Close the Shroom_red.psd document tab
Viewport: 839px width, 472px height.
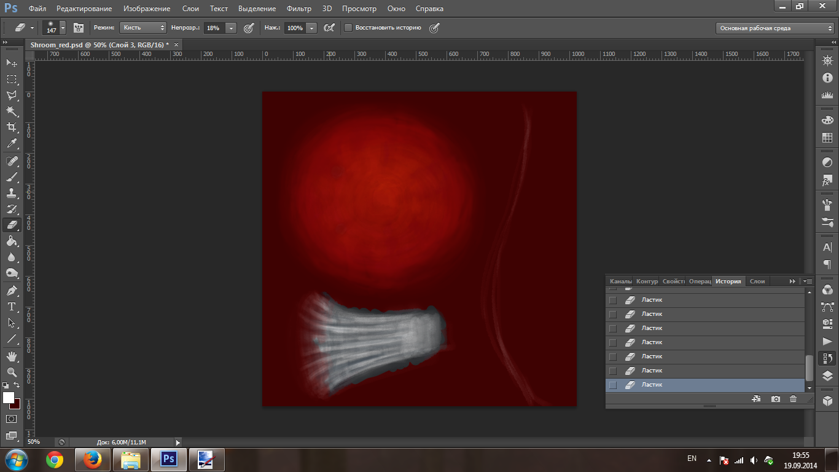click(176, 45)
